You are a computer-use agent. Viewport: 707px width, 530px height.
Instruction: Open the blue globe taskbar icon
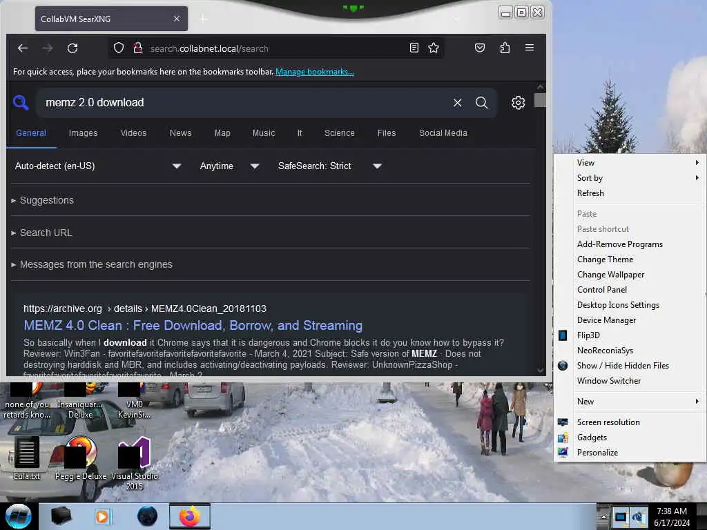point(148,516)
